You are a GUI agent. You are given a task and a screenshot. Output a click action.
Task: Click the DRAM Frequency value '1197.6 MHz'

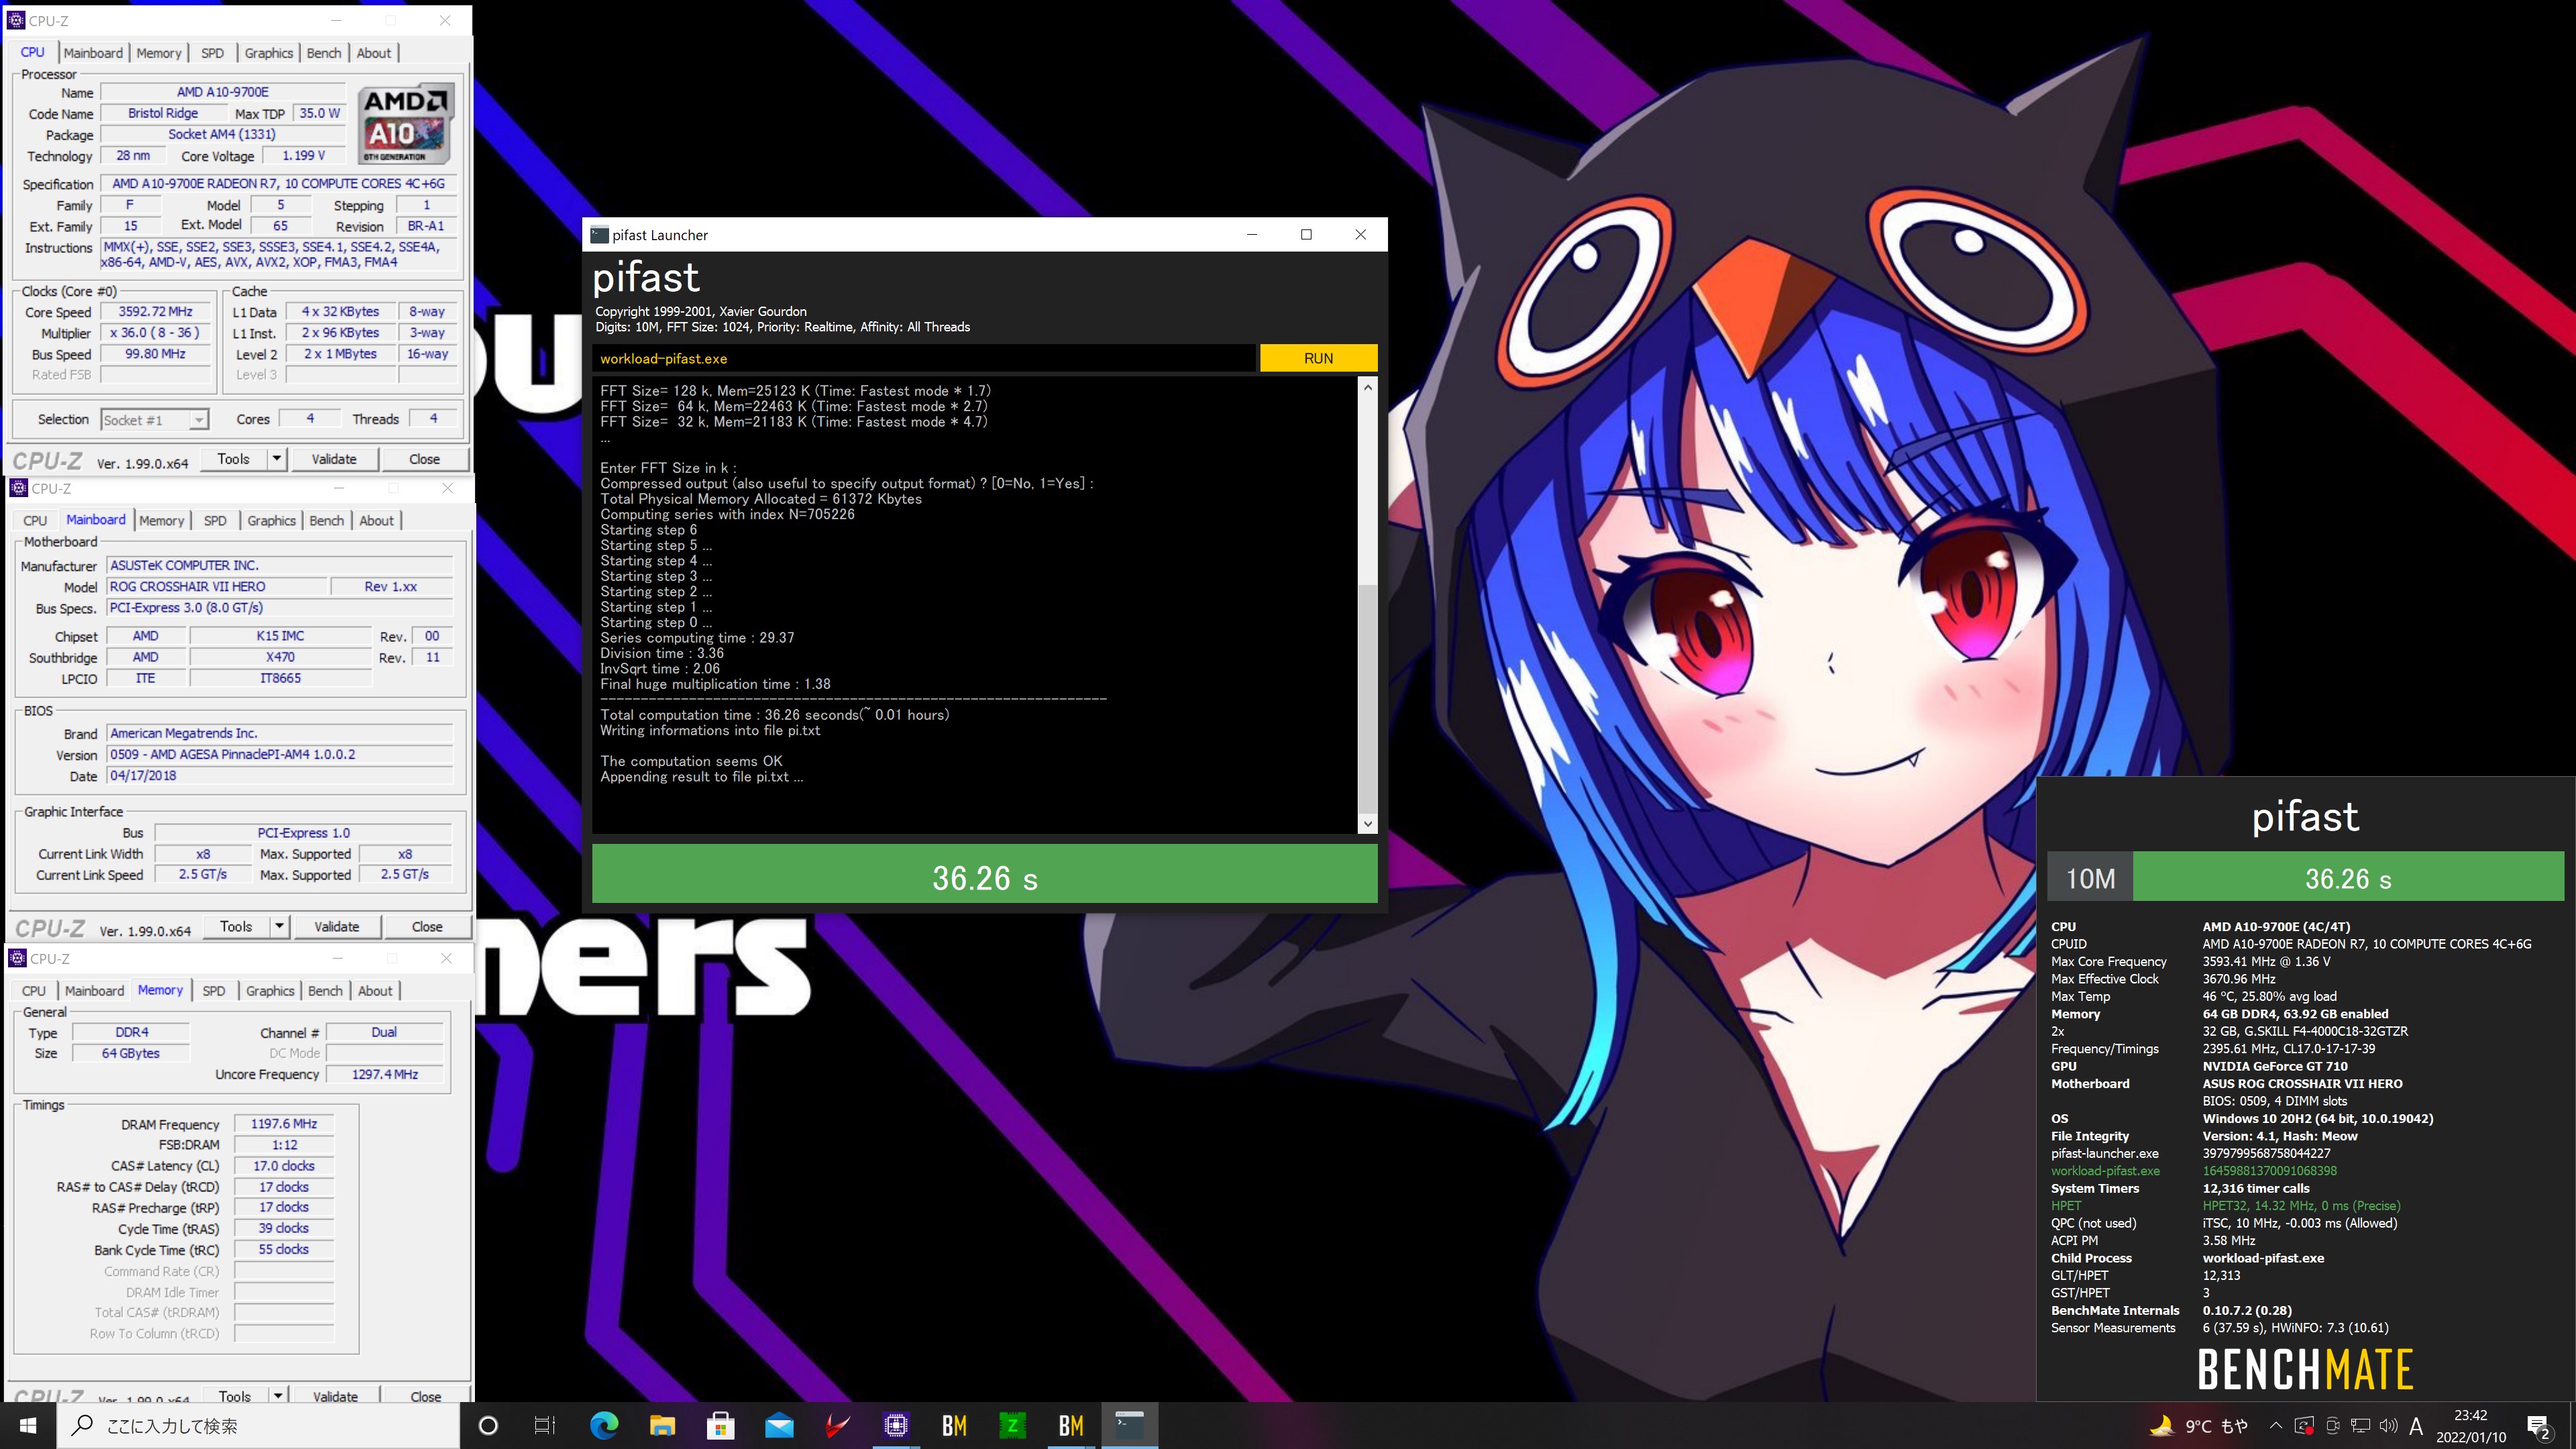point(284,1124)
